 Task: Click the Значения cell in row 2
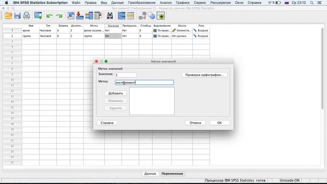coord(113,36)
